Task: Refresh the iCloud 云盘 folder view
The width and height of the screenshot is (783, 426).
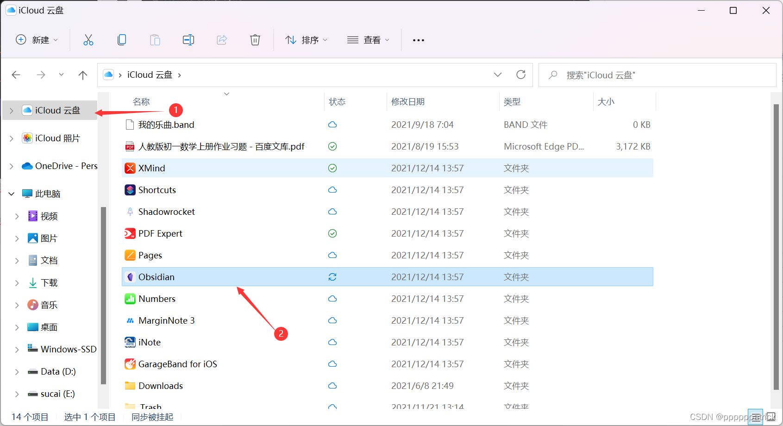Action: [x=521, y=75]
